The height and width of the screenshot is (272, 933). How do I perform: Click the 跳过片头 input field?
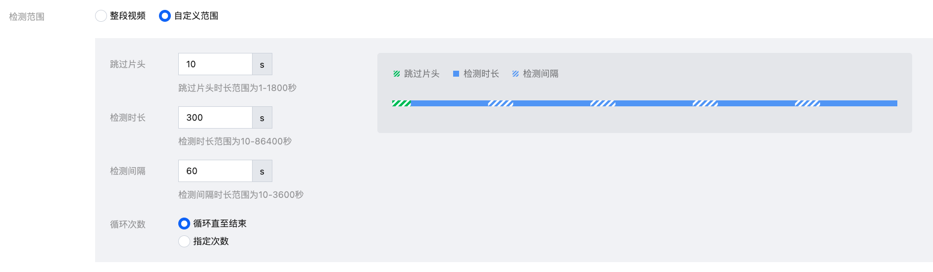(x=215, y=64)
